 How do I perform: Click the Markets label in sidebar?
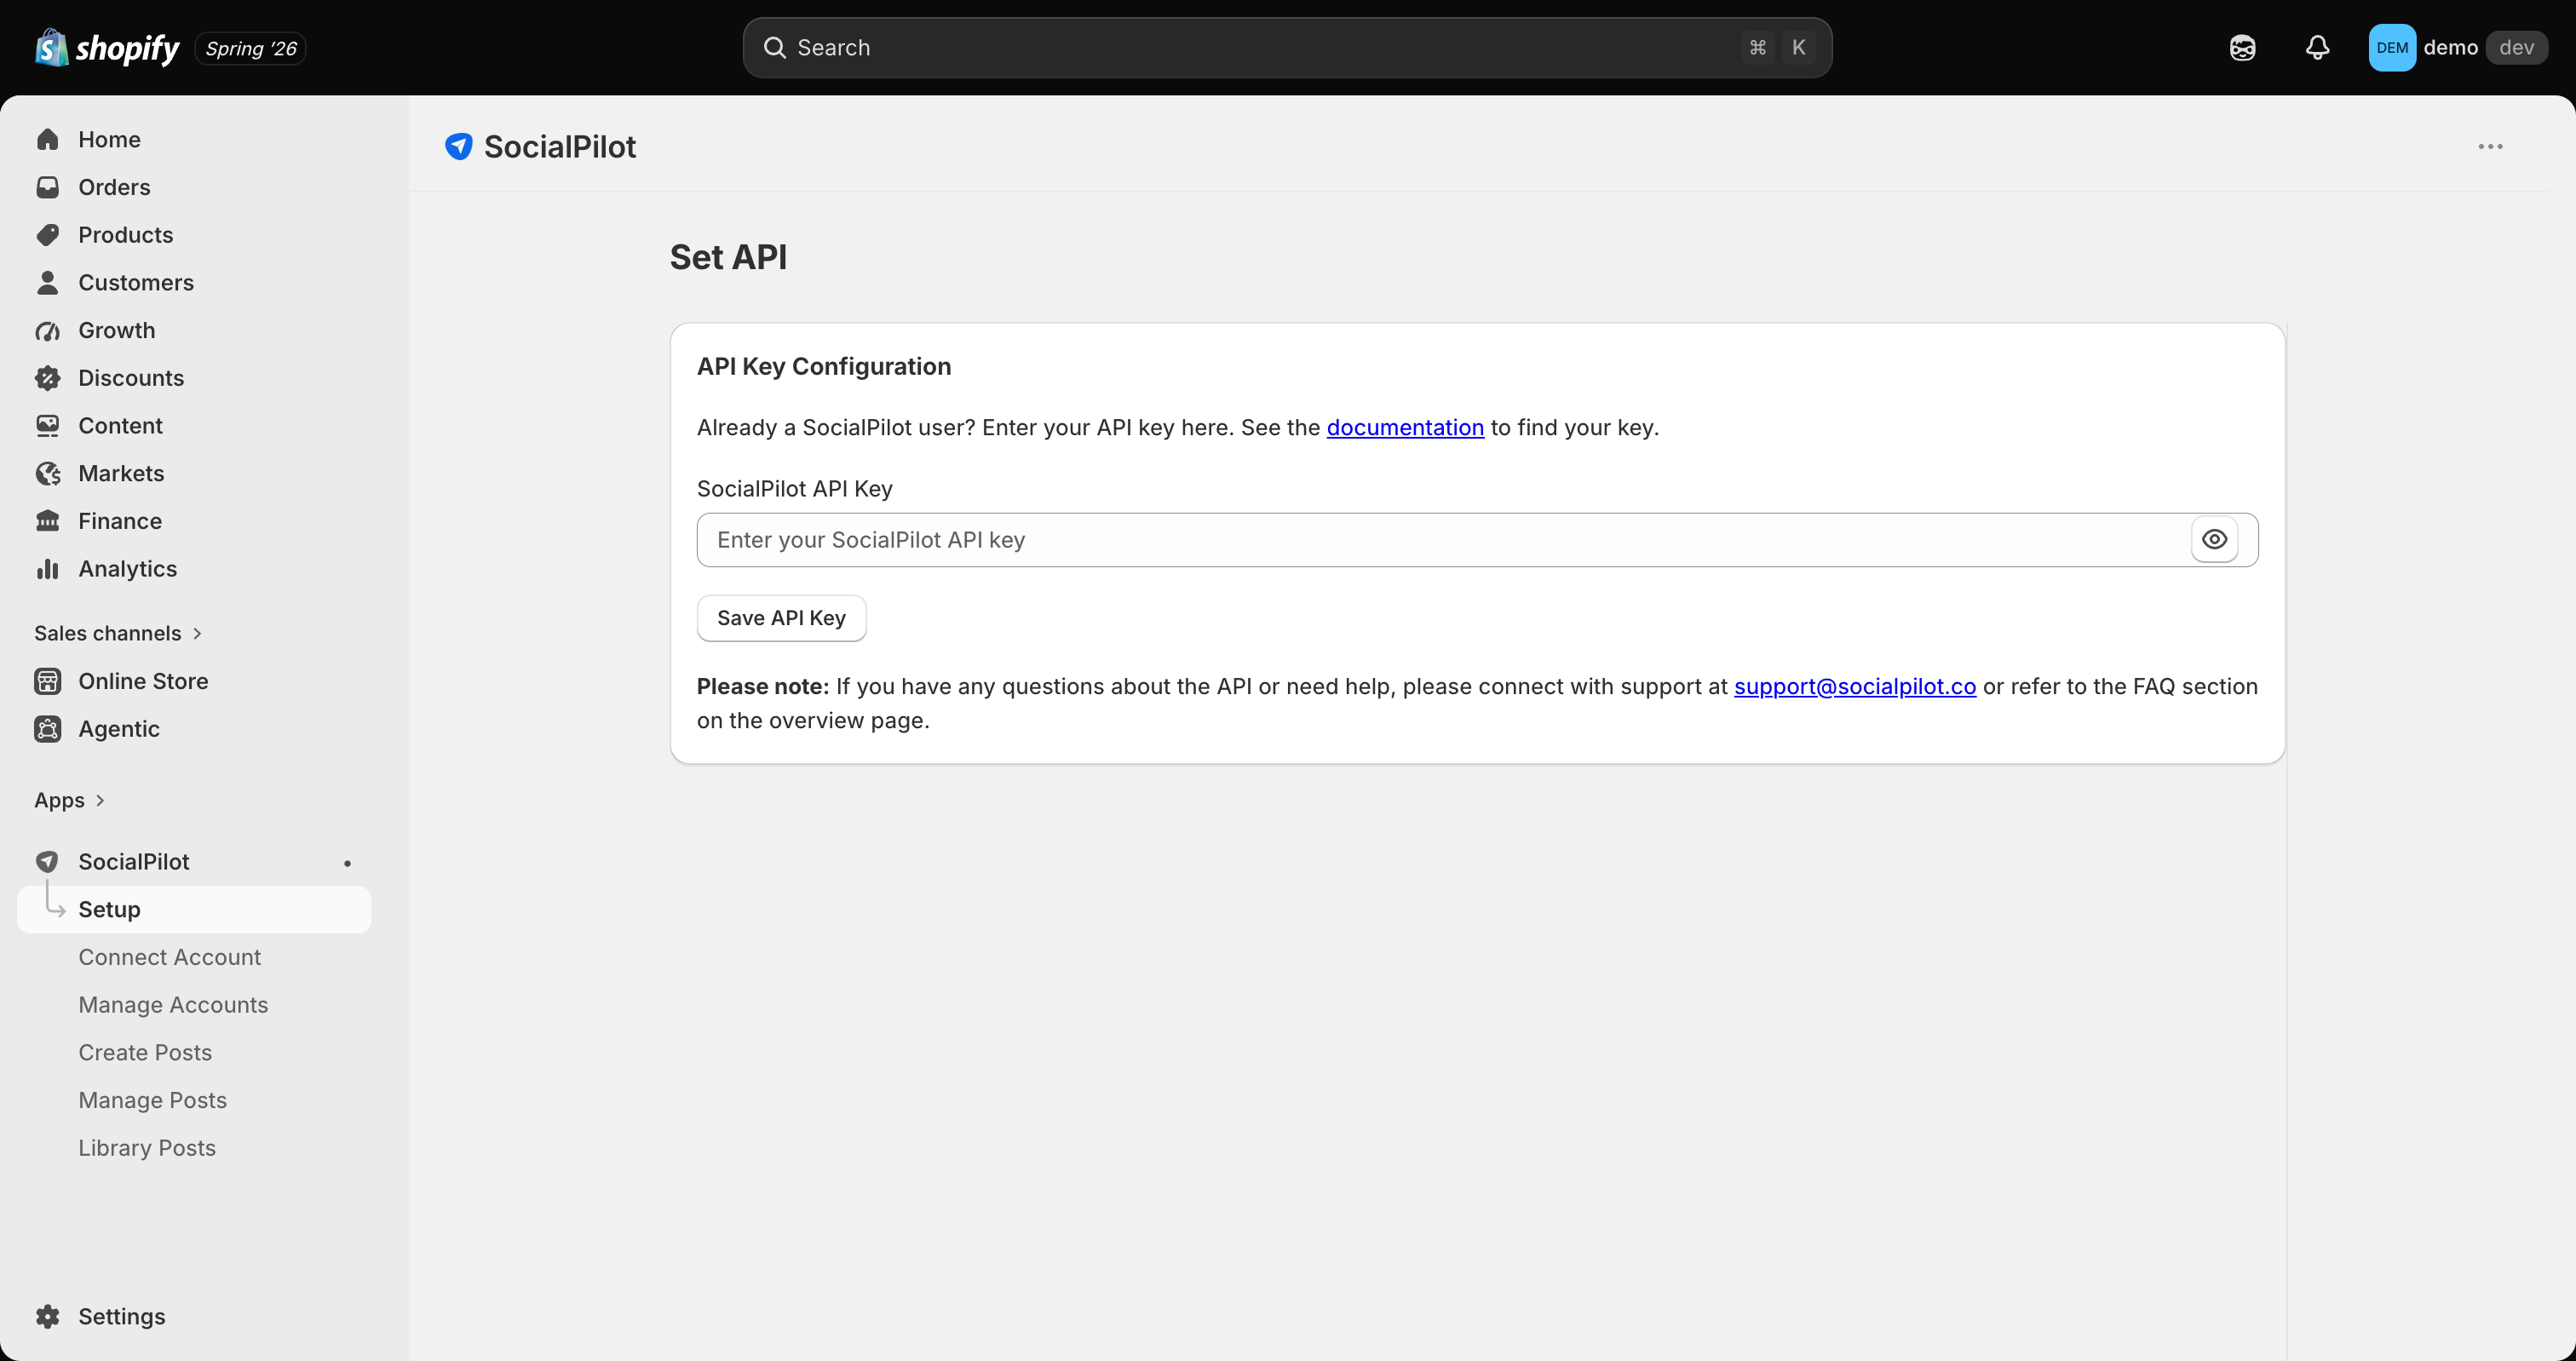121,473
